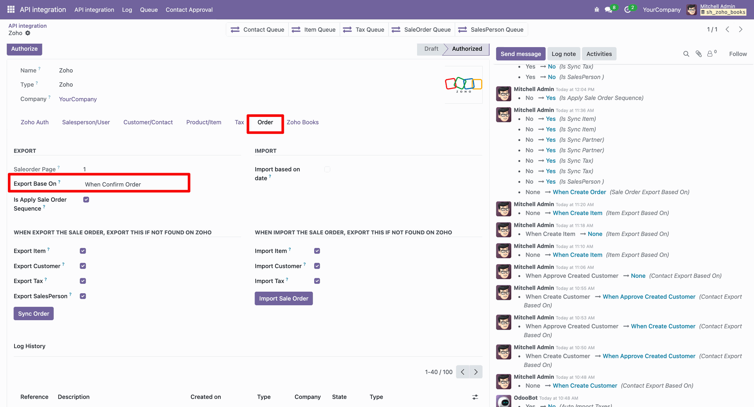The height and width of the screenshot is (407, 754).
Task: Open the SalesPerson Queue smart button
Action: tap(491, 29)
